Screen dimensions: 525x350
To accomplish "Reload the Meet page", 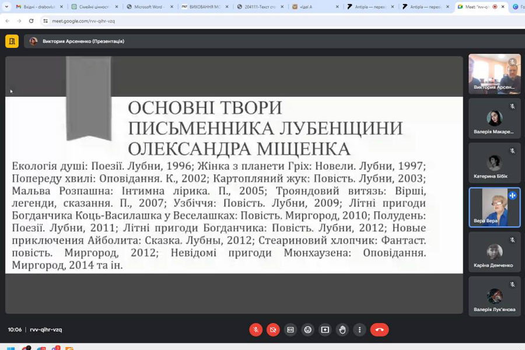I will [31, 21].
